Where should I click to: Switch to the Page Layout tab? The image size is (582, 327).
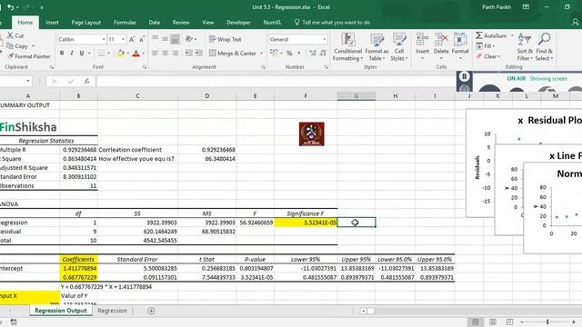[x=86, y=22]
